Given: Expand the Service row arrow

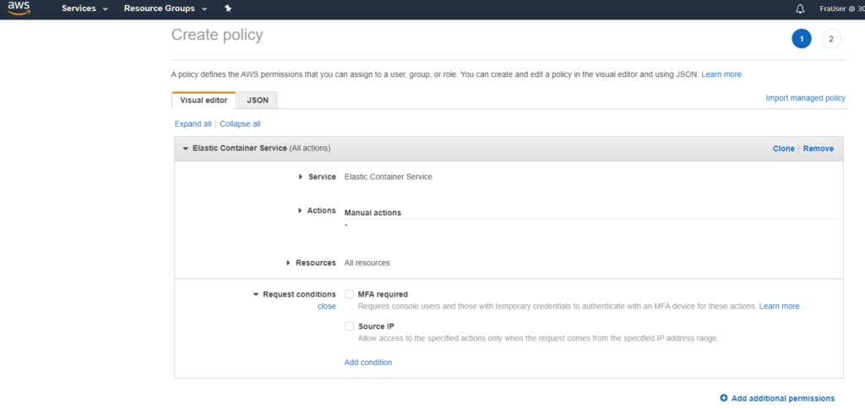Looking at the screenshot, I should (x=301, y=177).
